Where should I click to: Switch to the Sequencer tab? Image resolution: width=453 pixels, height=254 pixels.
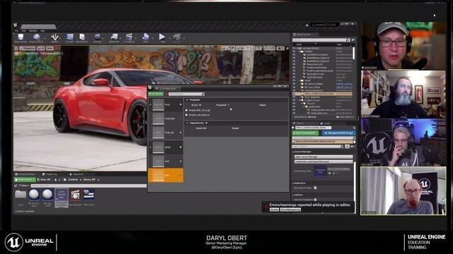tap(76, 174)
